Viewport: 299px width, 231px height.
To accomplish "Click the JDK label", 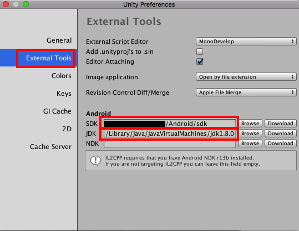I will (91, 134).
